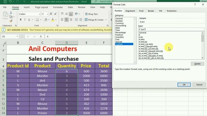Screen dimensions: 207x116
Task: Decrease font size with smaller A icon
Action: point(56,14)
